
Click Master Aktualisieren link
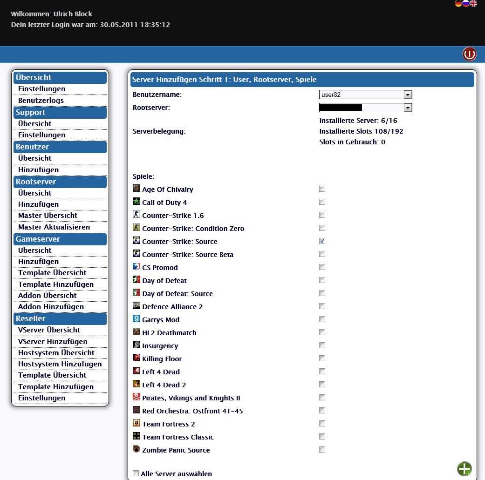tap(54, 227)
